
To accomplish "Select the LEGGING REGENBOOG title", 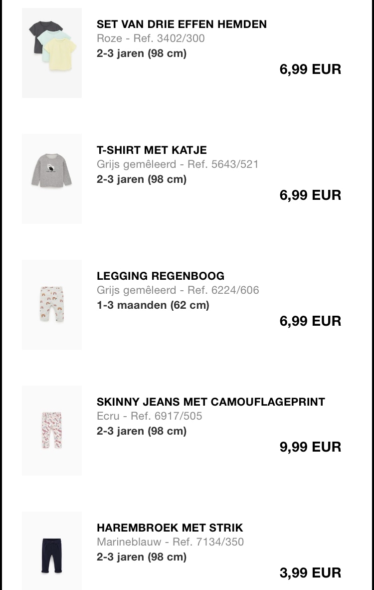I will coord(161,276).
